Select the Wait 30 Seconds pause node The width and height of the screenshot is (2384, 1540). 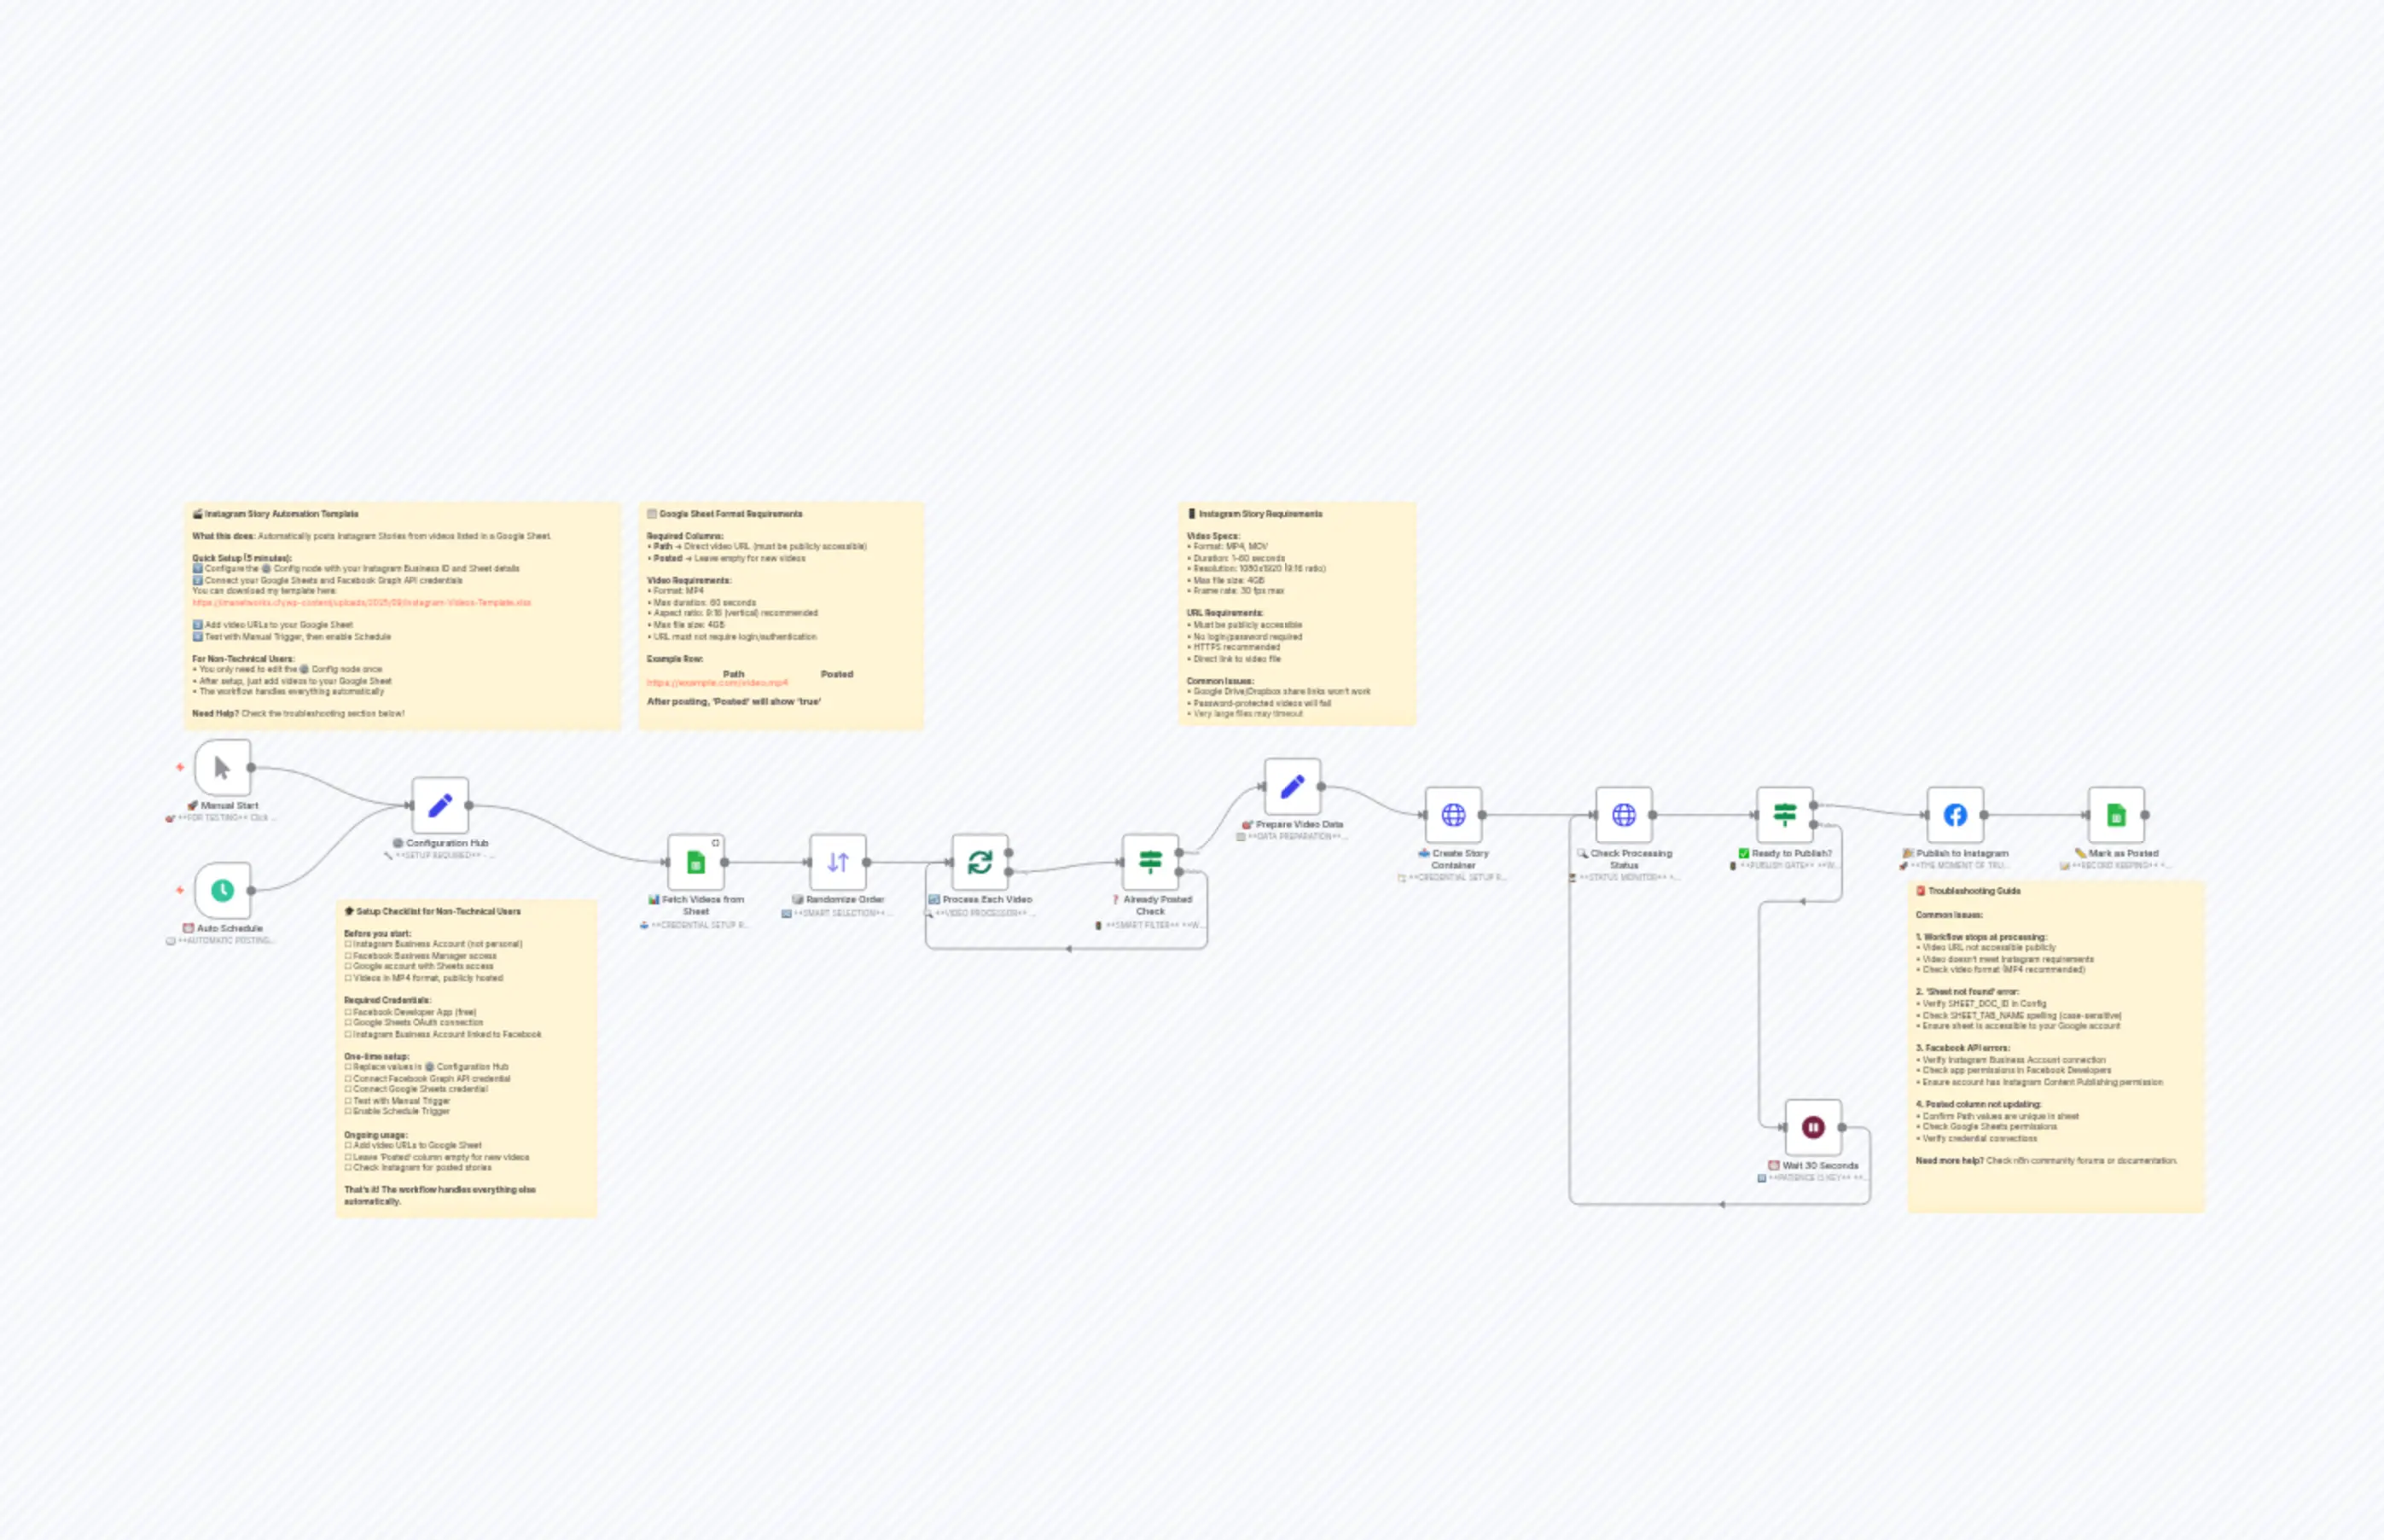click(x=1813, y=1127)
